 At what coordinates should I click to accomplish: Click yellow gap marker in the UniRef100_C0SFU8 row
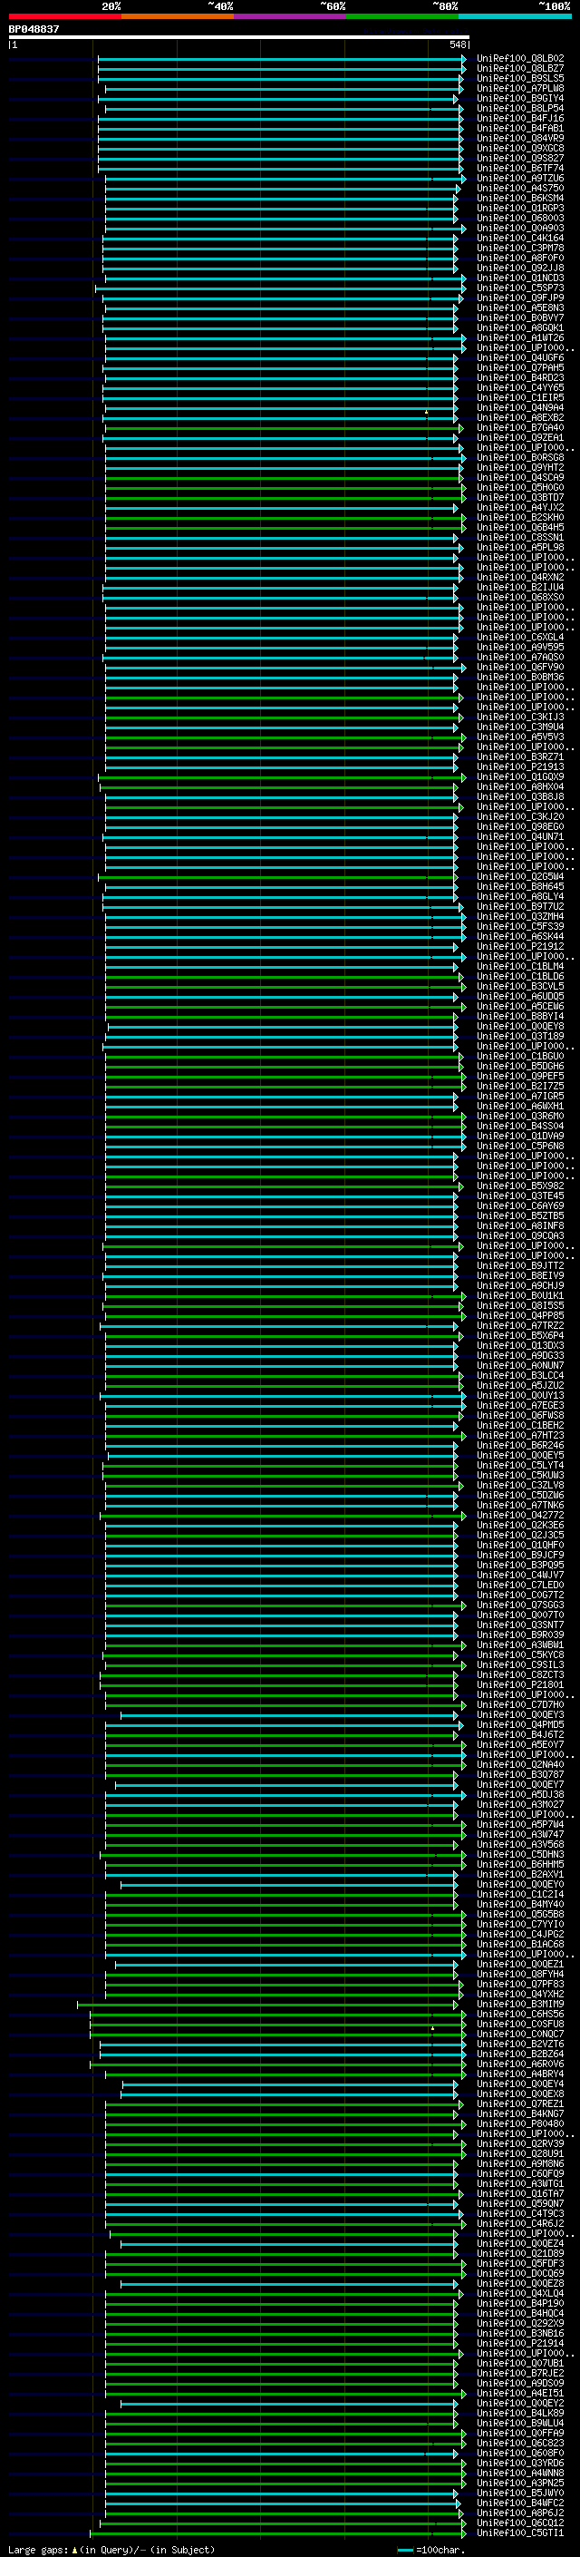[432, 2029]
